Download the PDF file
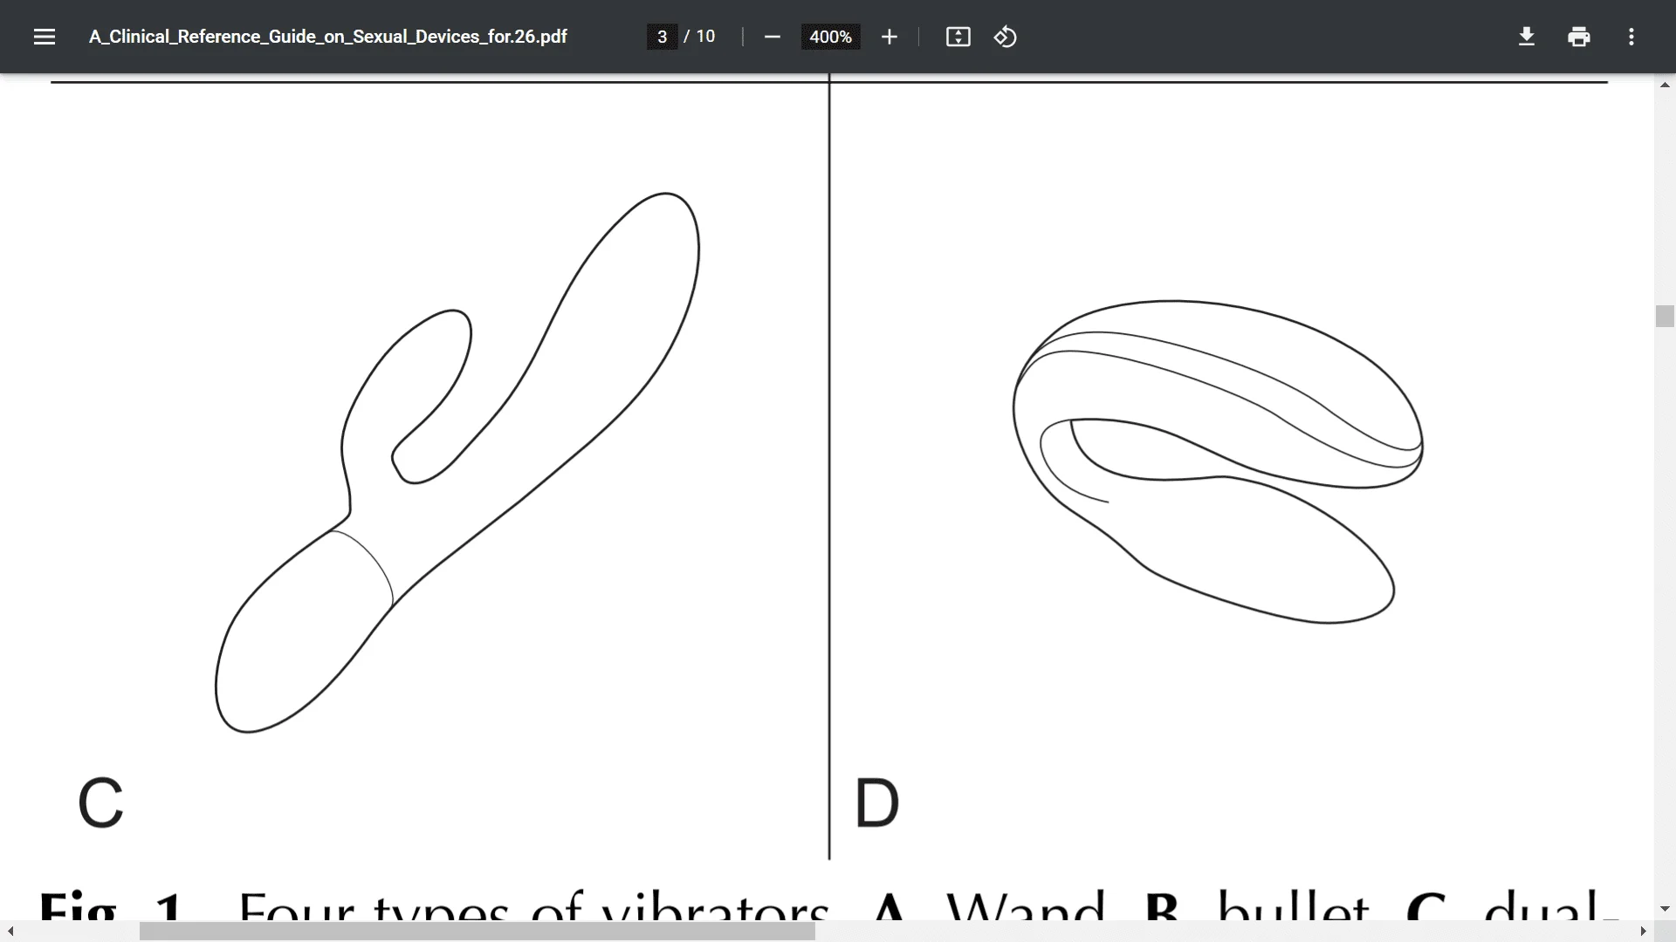This screenshot has width=1676, height=942. pos(1527,37)
